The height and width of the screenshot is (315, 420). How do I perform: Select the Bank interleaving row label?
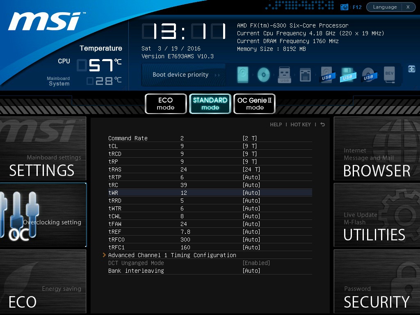(136, 271)
